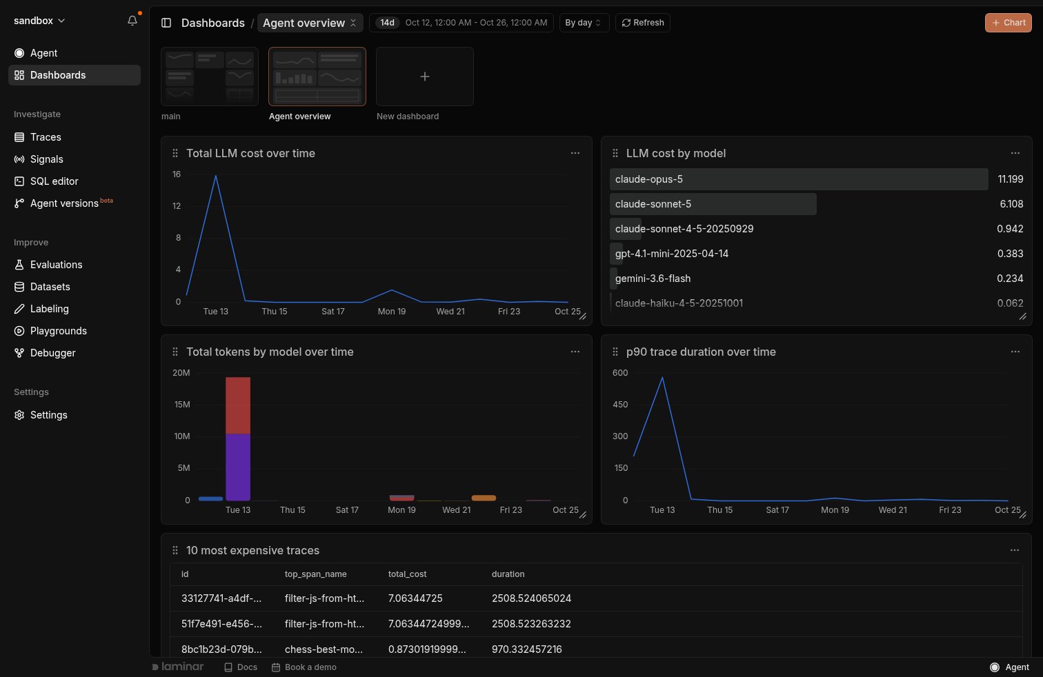The height and width of the screenshot is (677, 1043).
Task: Open options menu for Total LLM cost chart
Action: pyautogui.click(x=575, y=153)
